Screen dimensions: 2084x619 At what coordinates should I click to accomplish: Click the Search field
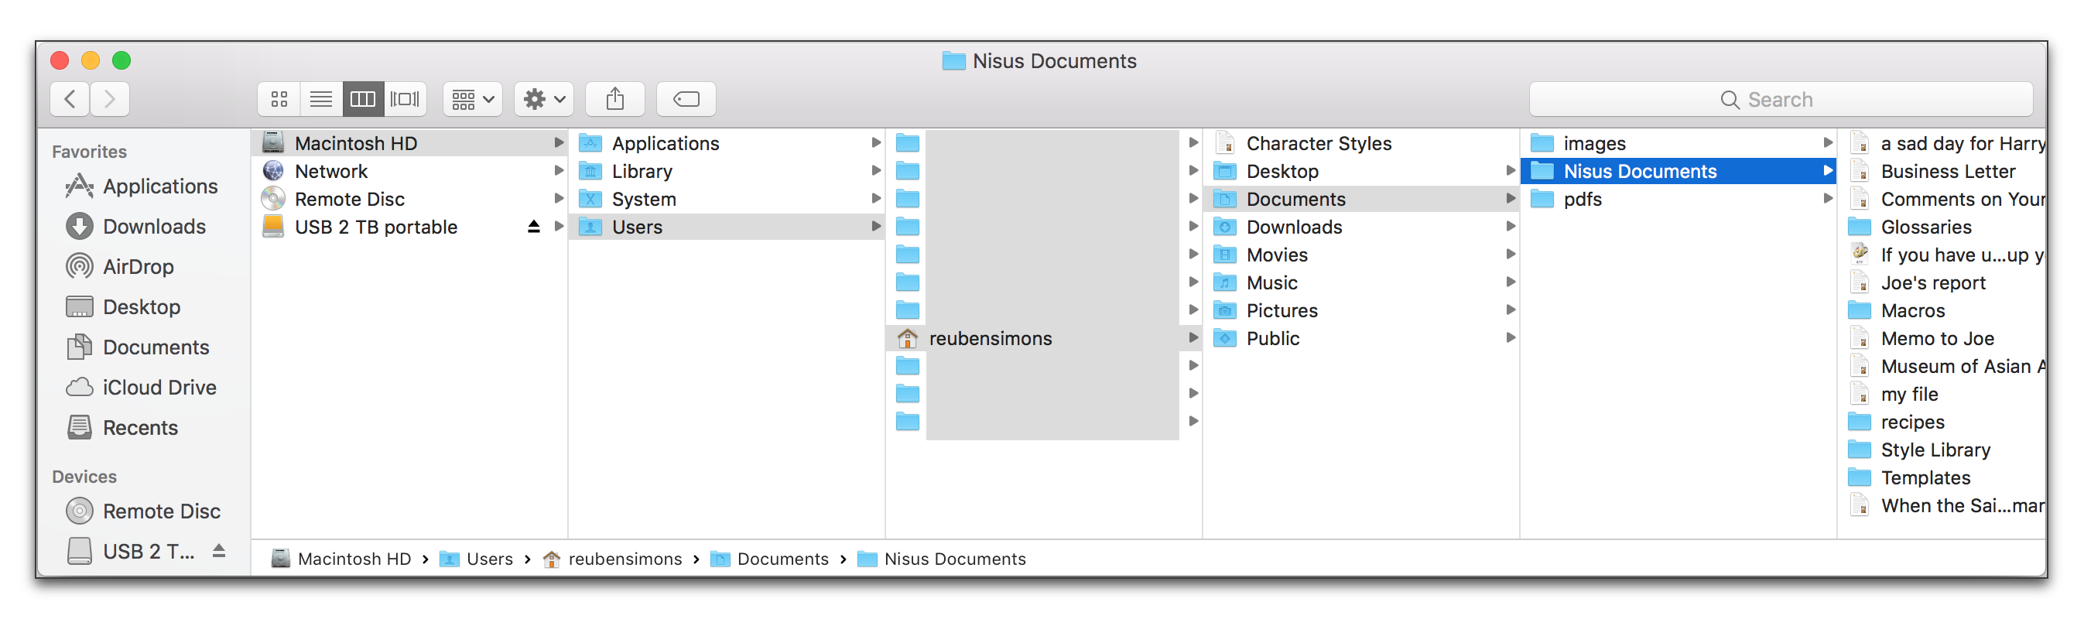[1780, 100]
